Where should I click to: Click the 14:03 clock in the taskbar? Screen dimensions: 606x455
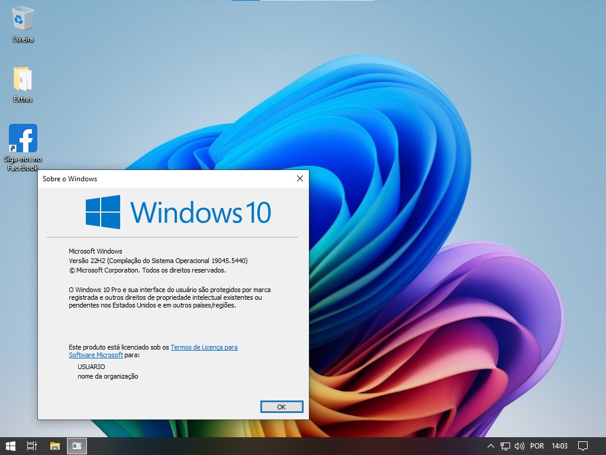tap(559, 446)
